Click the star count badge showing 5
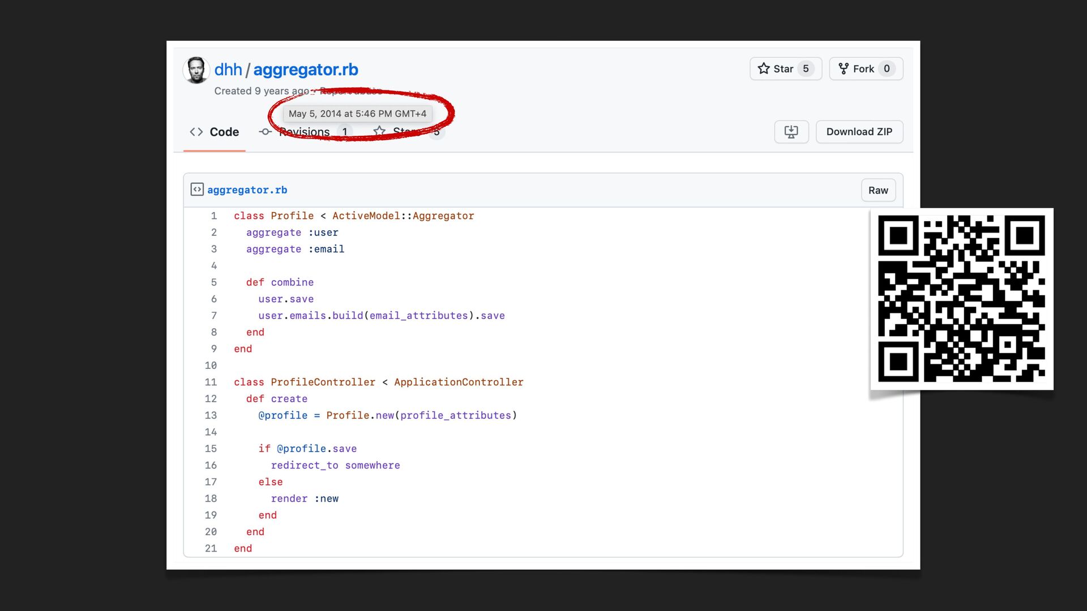The width and height of the screenshot is (1087, 611). point(806,68)
